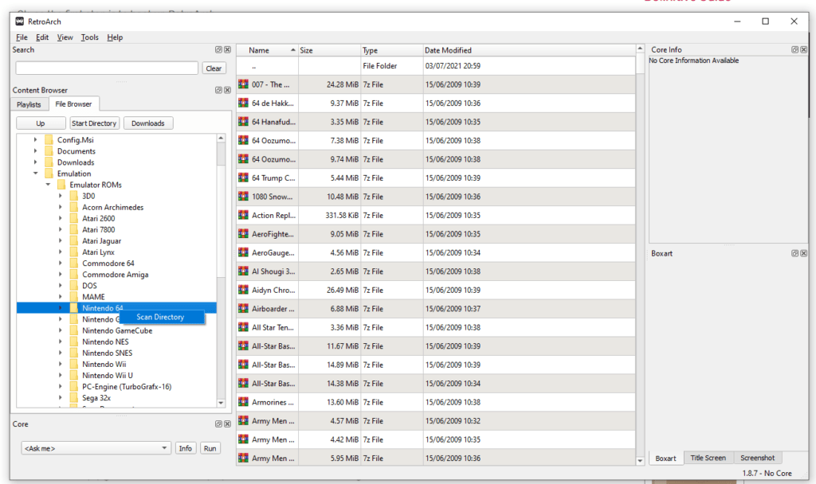Expand the 3DO folder

tap(61, 196)
